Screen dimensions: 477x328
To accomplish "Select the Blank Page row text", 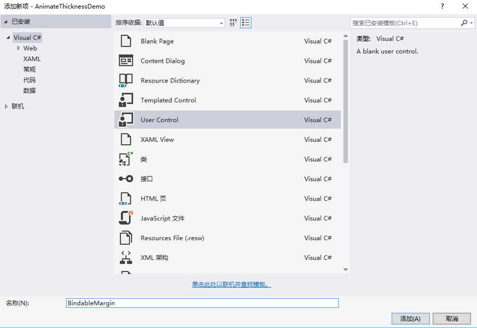I will [x=157, y=41].
